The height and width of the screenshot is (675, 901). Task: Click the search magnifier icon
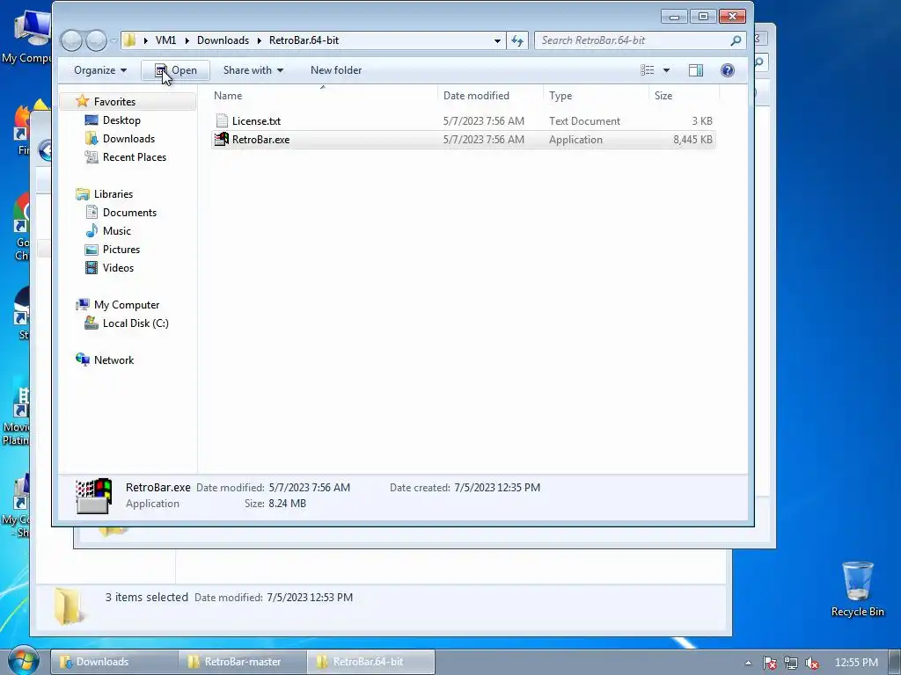coord(736,40)
